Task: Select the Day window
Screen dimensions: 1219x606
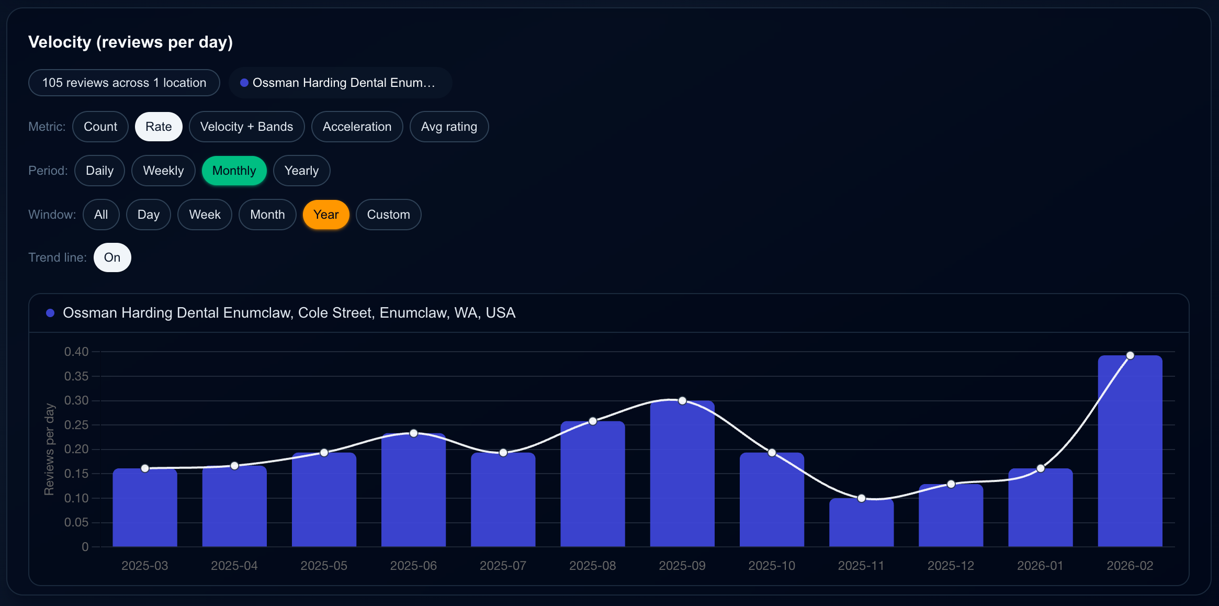Action: click(149, 214)
